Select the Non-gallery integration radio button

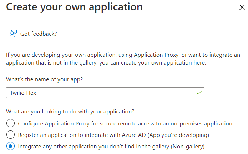click(x=11, y=146)
